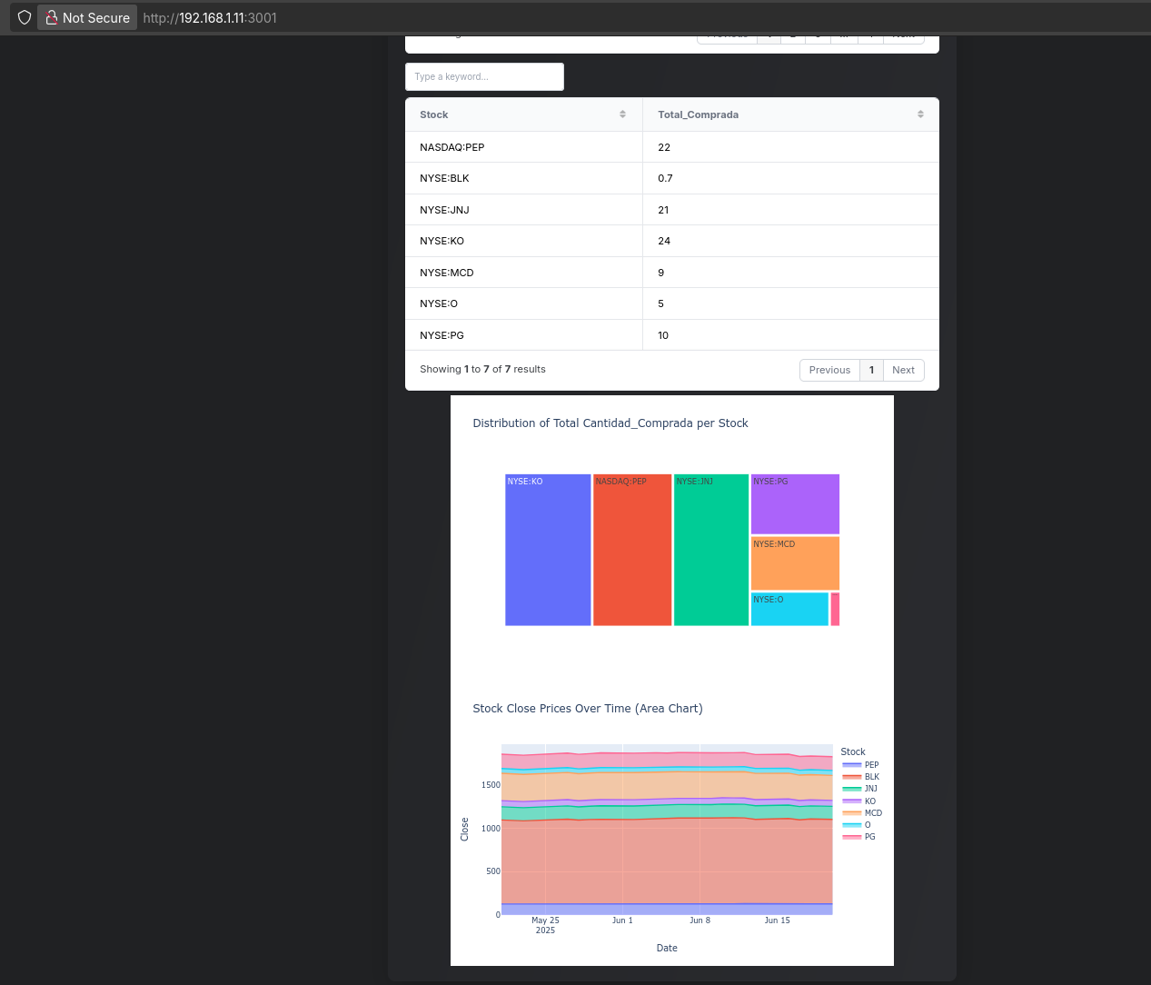This screenshot has width=1151, height=985.
Task: Sort table by Total_Comprada column arrows
Action: (x=920, y=114)
